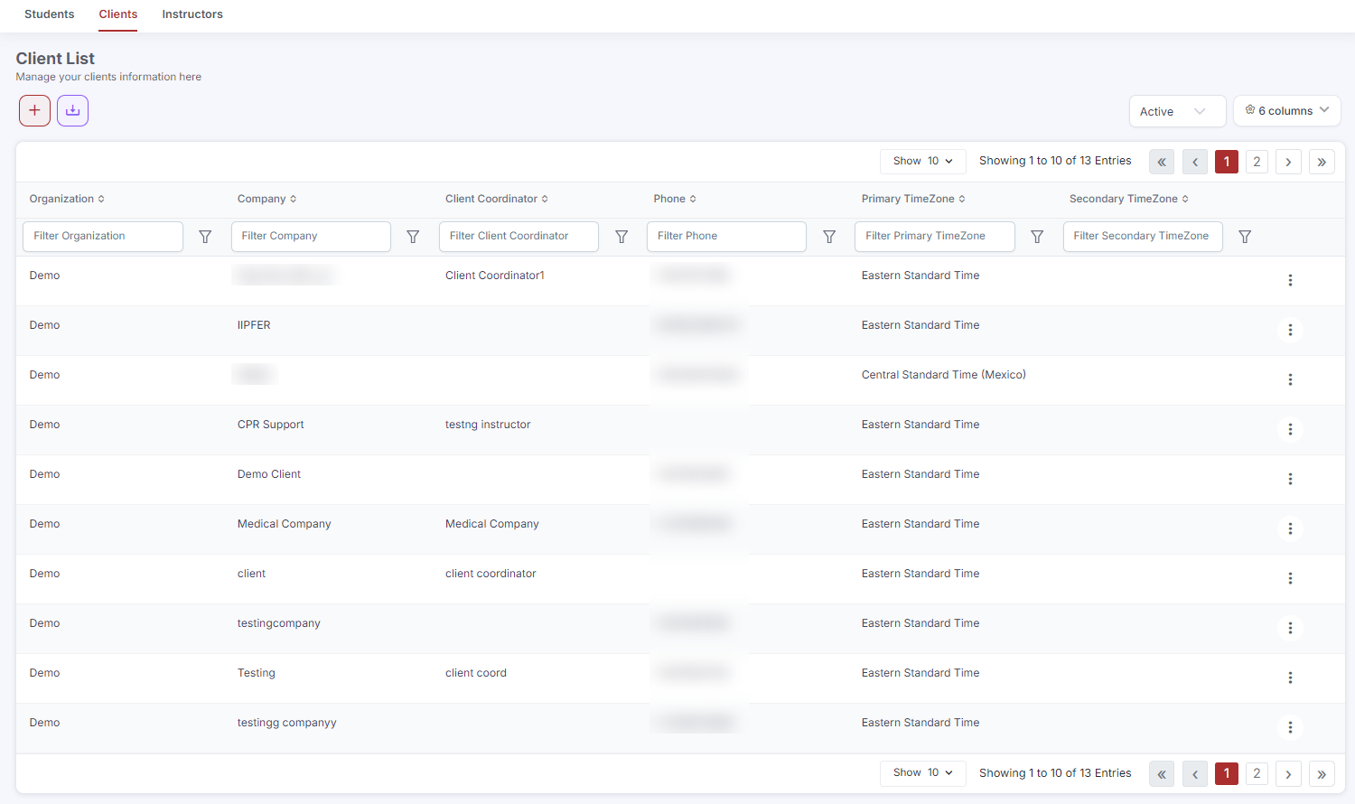The image size is (1355, 804).
Task: Select page 1 in bottom pagination
Action: (x=1227, y=774)
